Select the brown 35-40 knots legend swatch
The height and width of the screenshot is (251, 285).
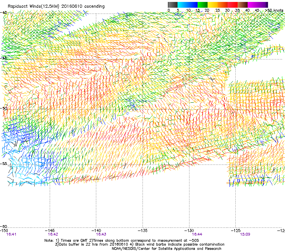click(243, 5)
